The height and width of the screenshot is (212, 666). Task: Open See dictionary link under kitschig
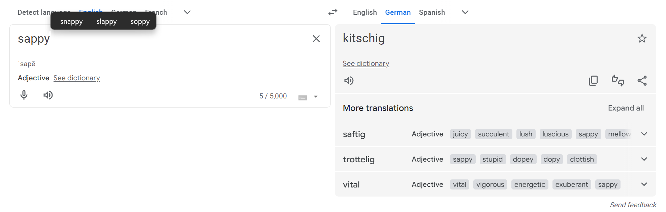pos(366,63)
